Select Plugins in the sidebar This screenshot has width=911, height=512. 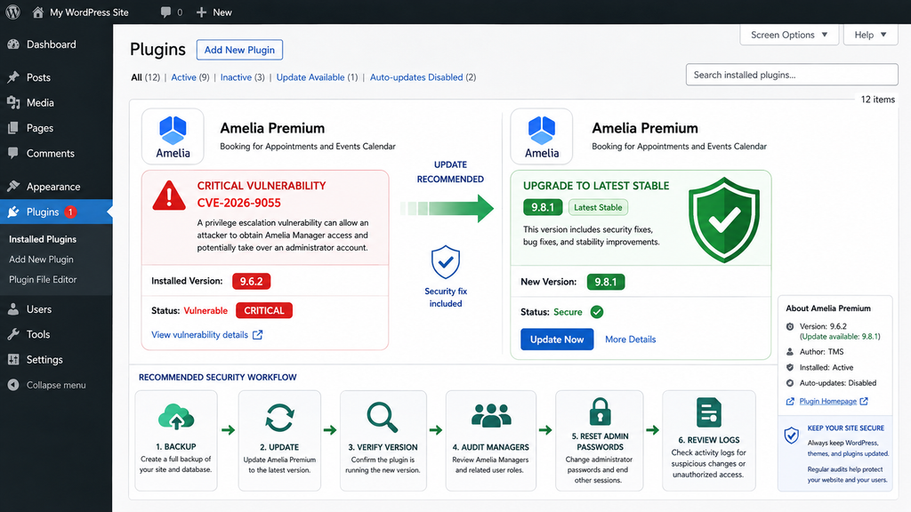pyautogui.click(x=56, y=212)
